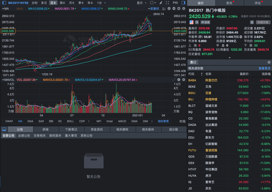This screenshot has width=272, height=192.
Task: Click the US flag market icon
Action: 191,22
